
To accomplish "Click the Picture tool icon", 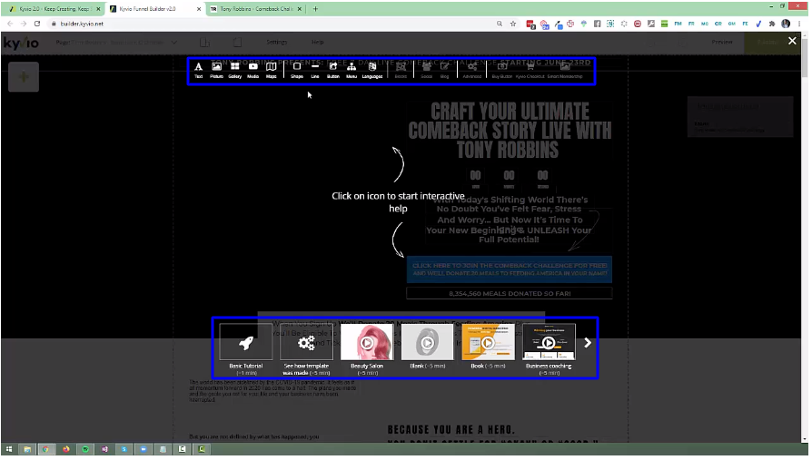I will (217, 70).
